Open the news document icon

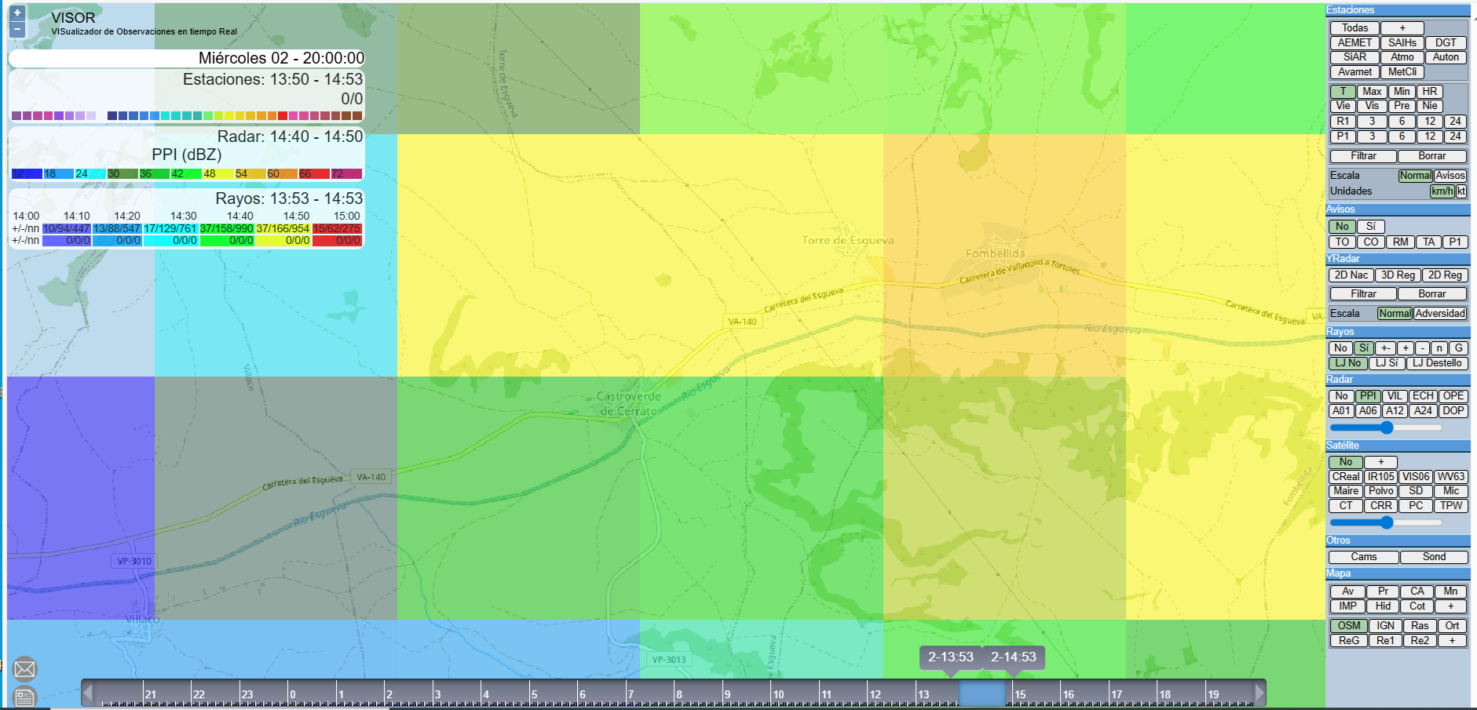(x=25, y=697)
